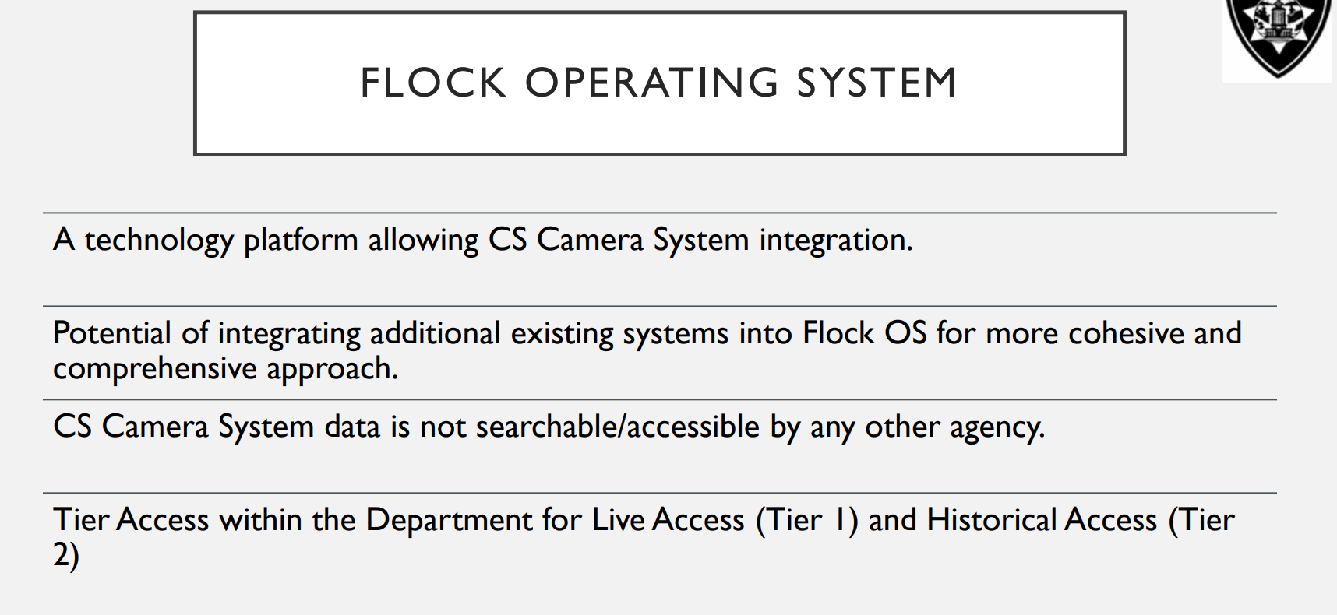
Task: Click the word OPERATING in the title
Action: coord(651,83)
